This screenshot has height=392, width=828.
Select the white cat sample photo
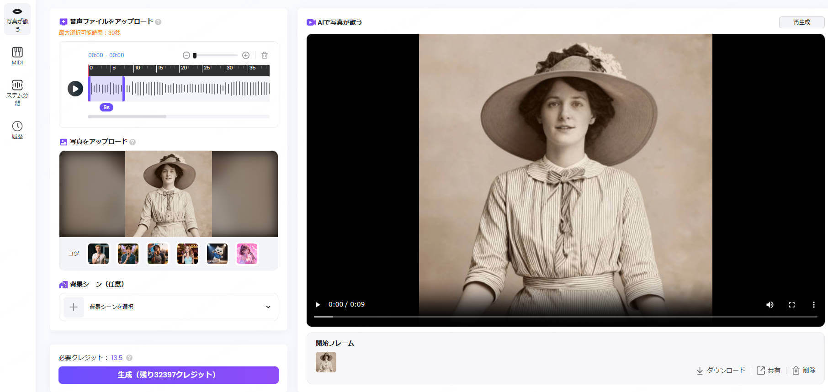click(x=217, y=254)
